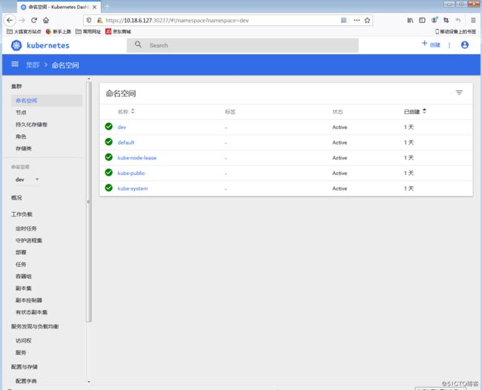
Task: Open the kube-node-lease namespace link
Action: click(136, 158)
